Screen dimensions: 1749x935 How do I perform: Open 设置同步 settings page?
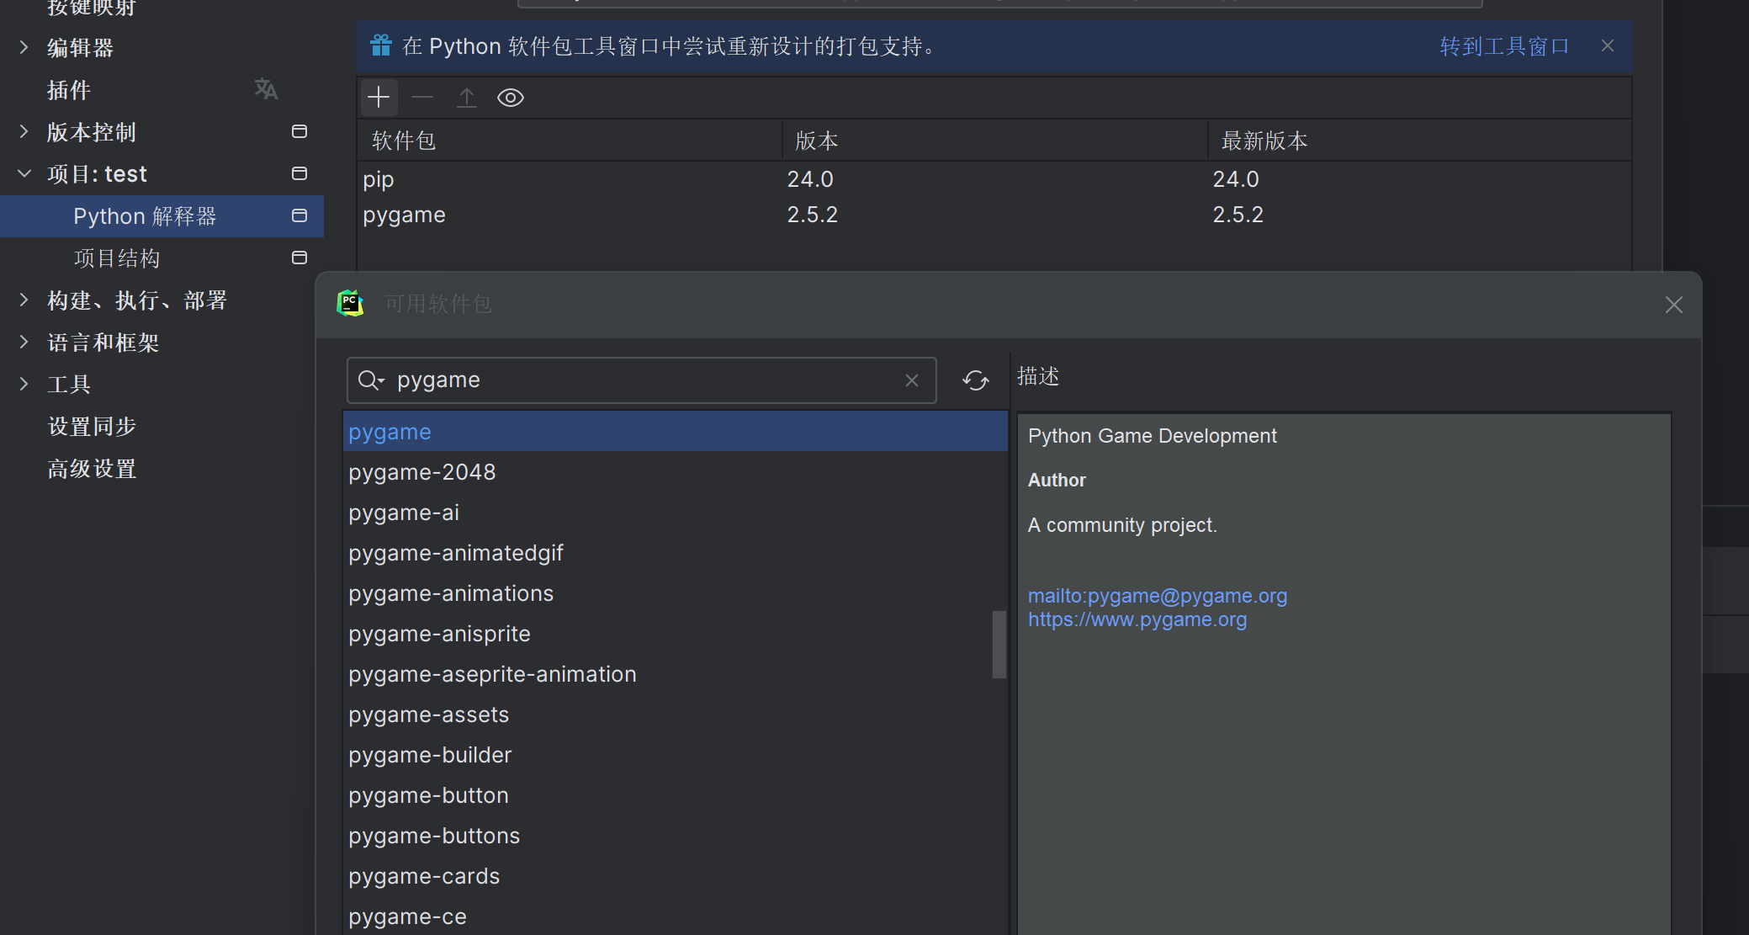point(92,427)
